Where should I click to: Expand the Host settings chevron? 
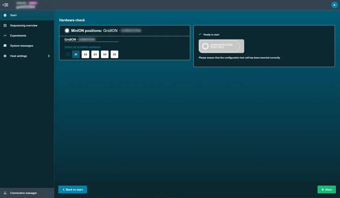click(49, 56)
